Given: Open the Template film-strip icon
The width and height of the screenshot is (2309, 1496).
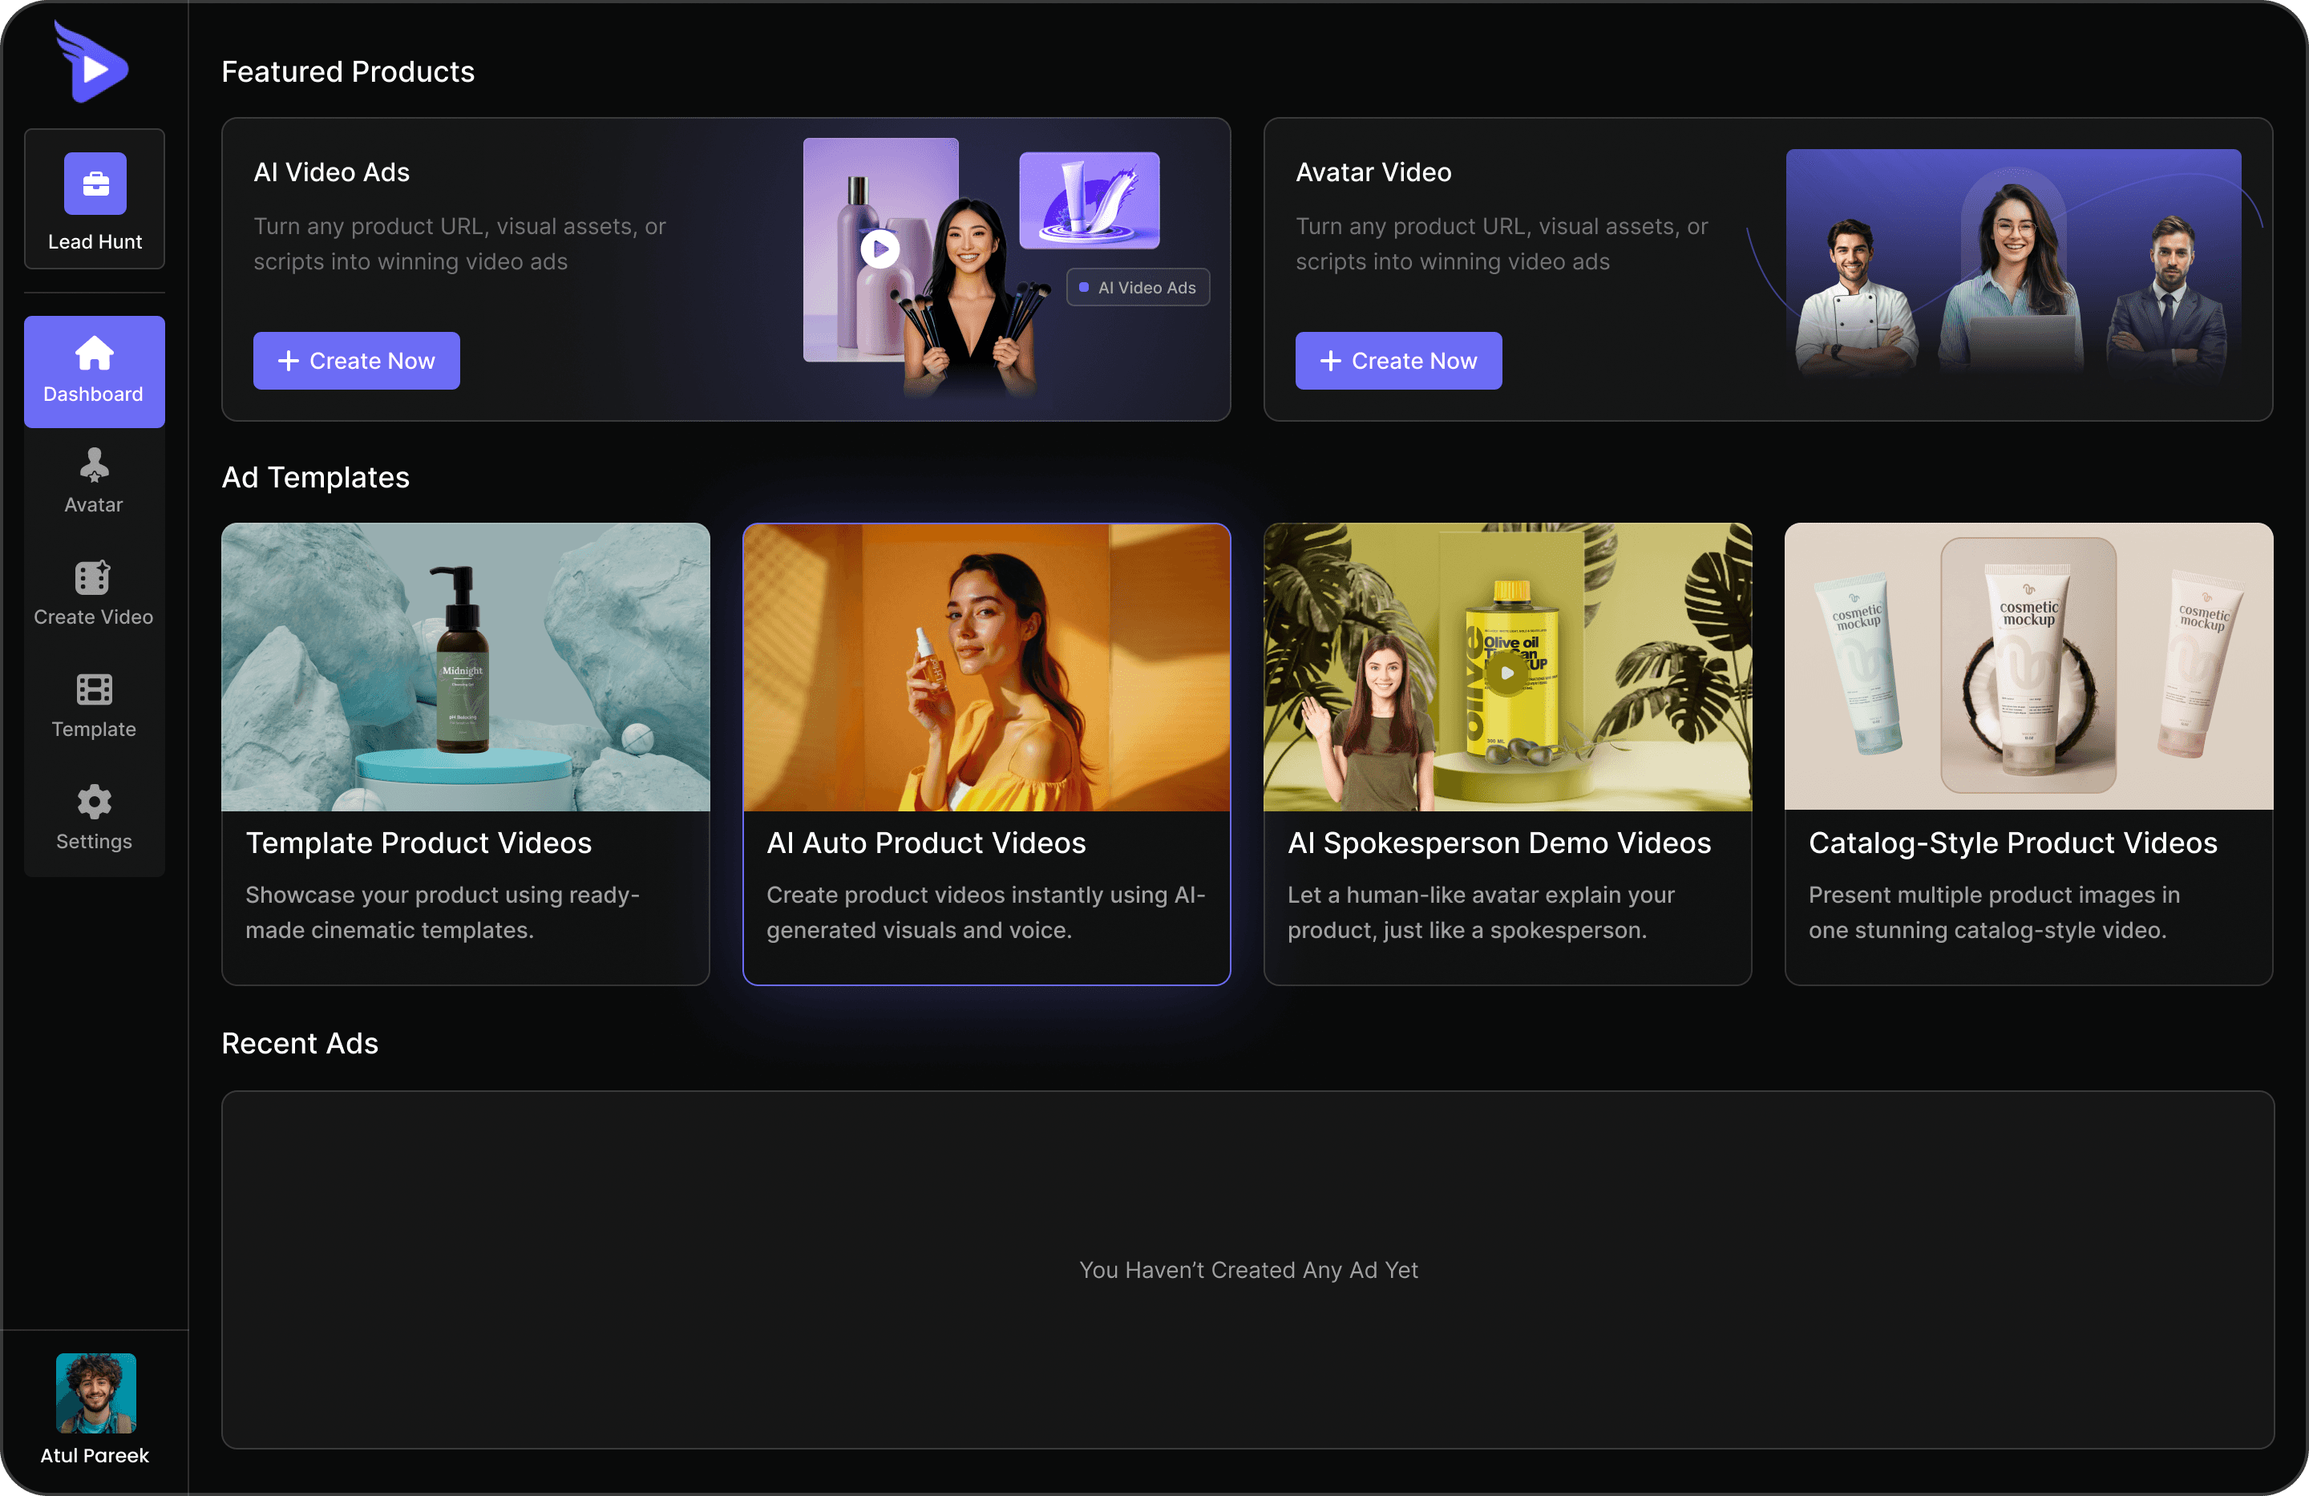Looking at the screenshot, I should [94, 689].
